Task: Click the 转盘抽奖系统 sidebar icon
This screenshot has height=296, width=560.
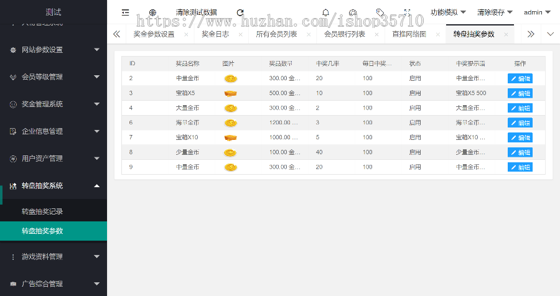Action: 13,186
